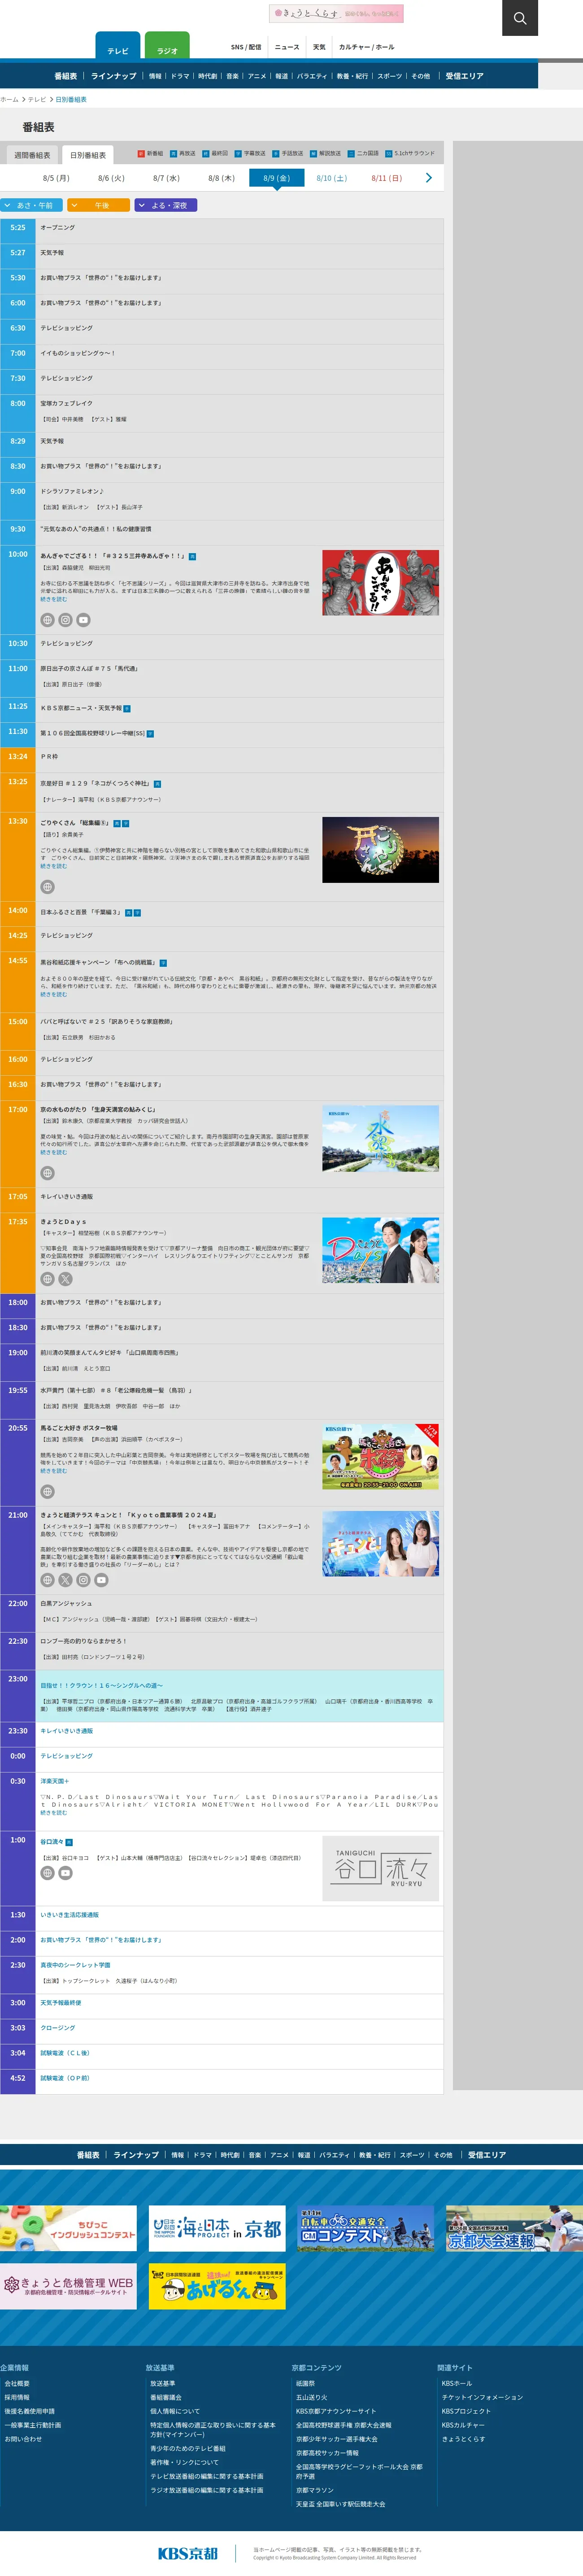This screenshot has height=2576, width=583.
Task: Open YouTube icon for キュンと! program
Action: [101, 1580]
